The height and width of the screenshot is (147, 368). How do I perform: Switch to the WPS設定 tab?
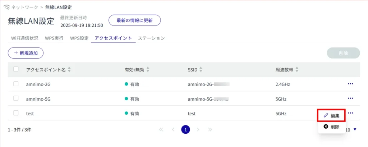tap(79, 38)
